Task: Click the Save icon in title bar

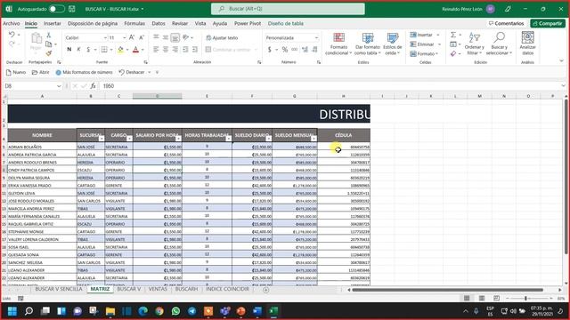Action: (72, 9)
